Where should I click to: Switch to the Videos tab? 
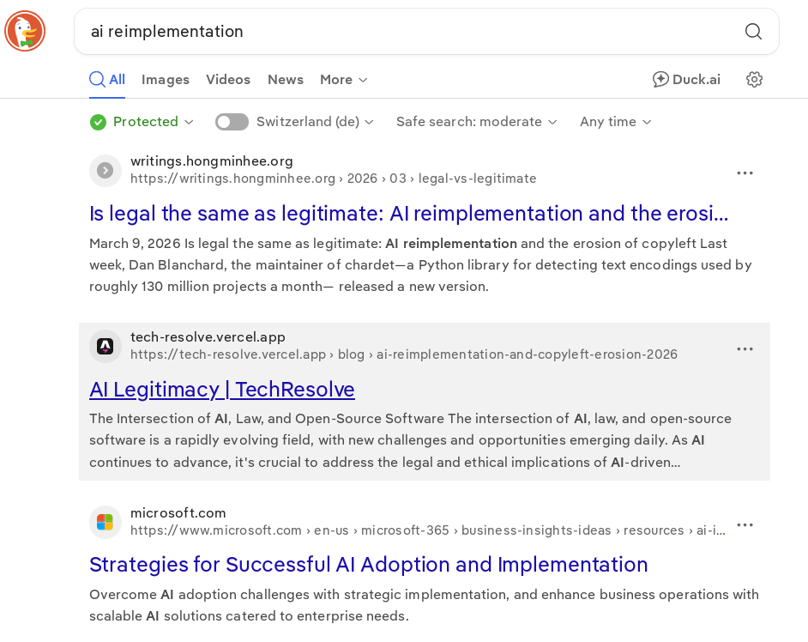pos(228,80)
